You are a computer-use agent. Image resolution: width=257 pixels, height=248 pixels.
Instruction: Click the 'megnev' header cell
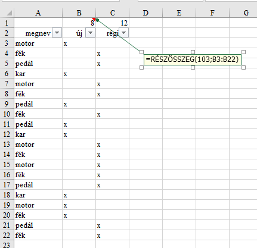point(38,33)
